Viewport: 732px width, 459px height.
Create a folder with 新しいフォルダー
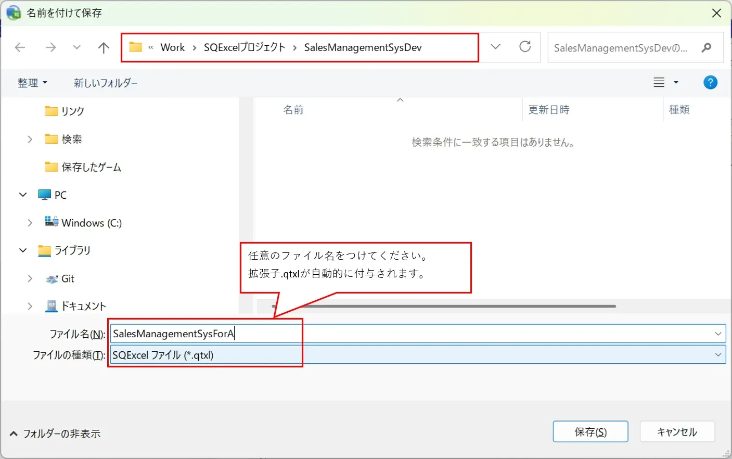click(106, 83)
